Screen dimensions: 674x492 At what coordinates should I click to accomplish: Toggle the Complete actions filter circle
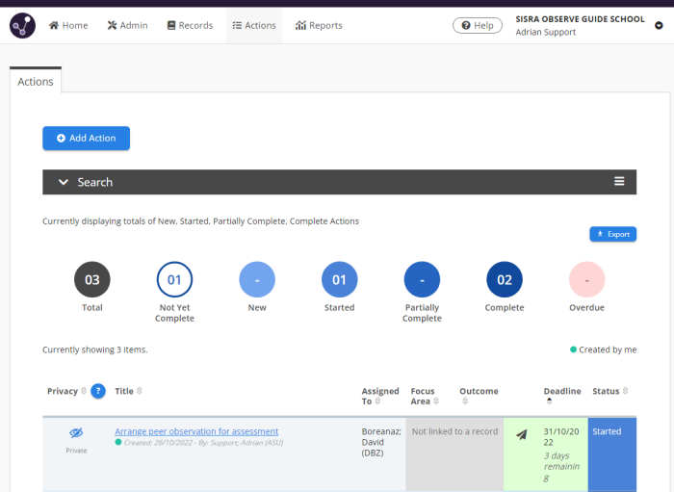pos(505,280)
